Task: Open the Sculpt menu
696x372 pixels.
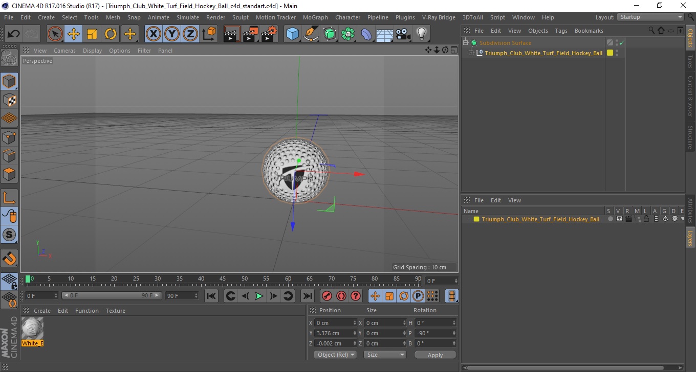Action: [240, 17]
